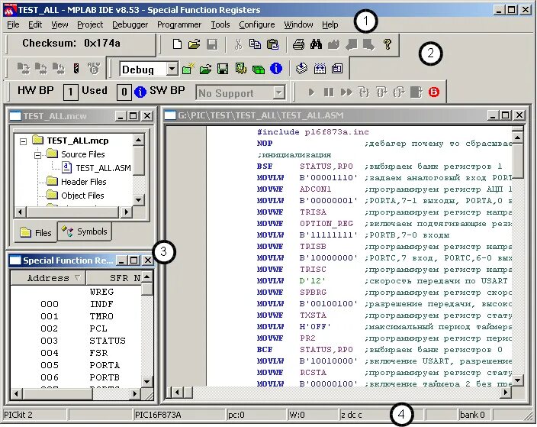Click the New Project icon beside Debug
Viewport: 537px width, 427px height.
(188, 69)
